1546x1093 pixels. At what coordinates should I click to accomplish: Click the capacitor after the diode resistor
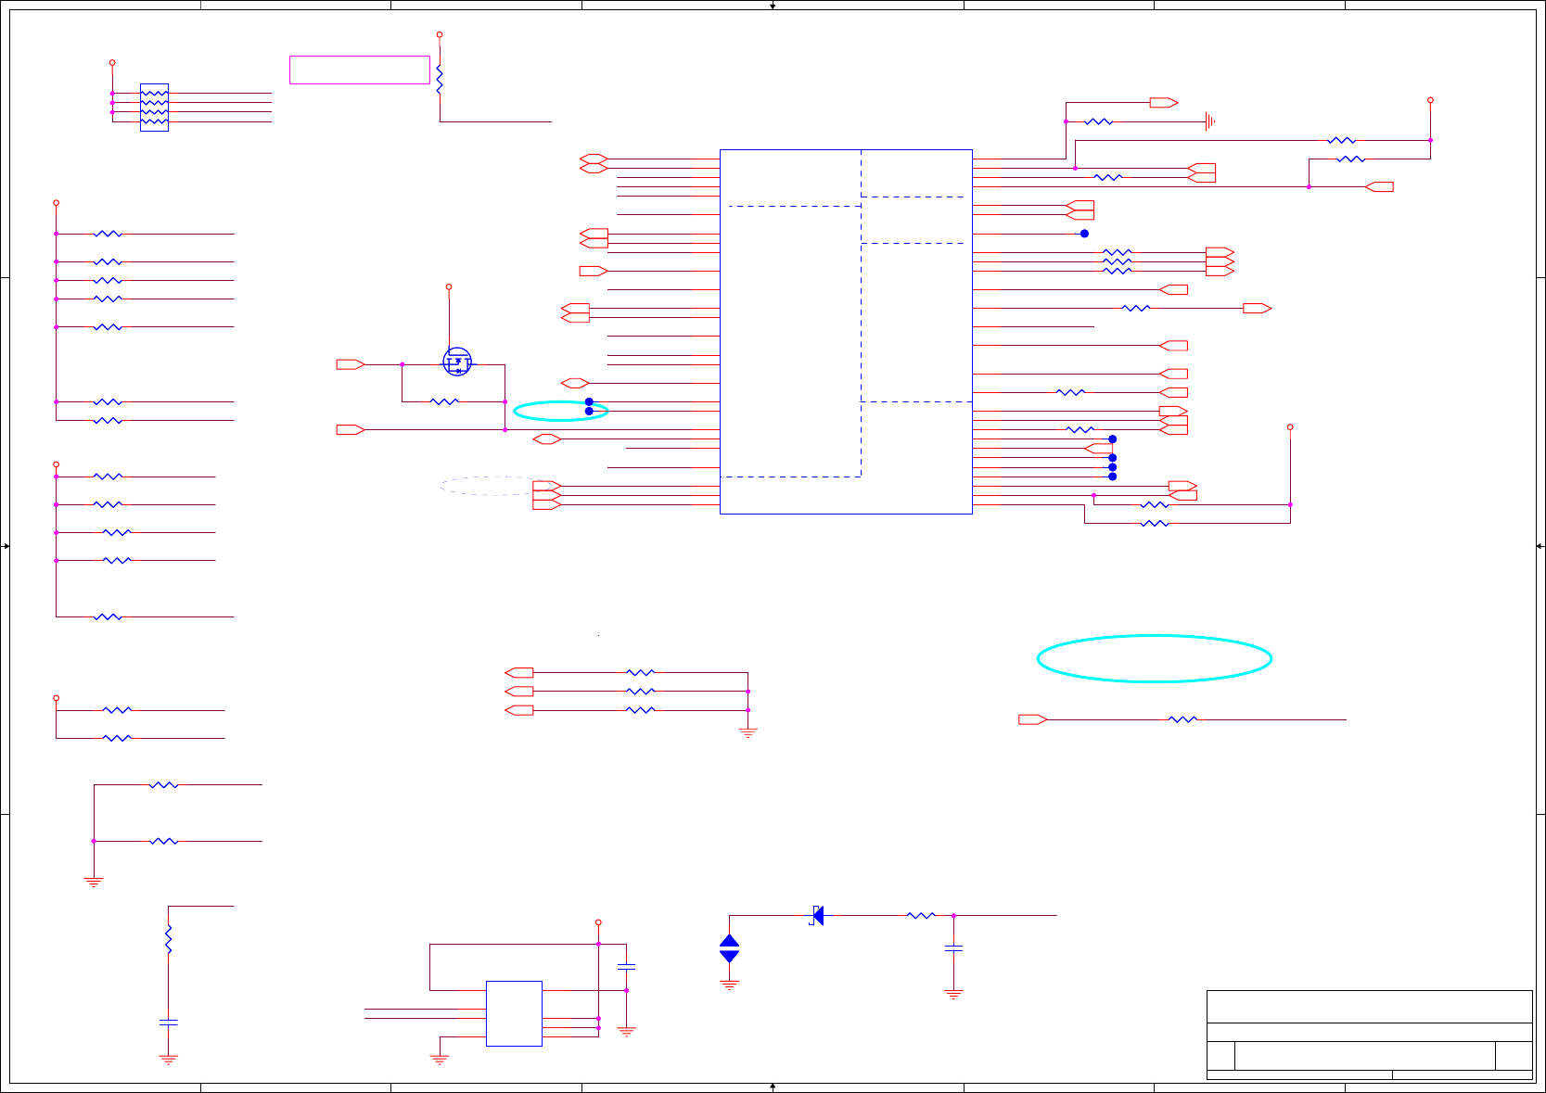pyautogui.click(x=953, y=948)
